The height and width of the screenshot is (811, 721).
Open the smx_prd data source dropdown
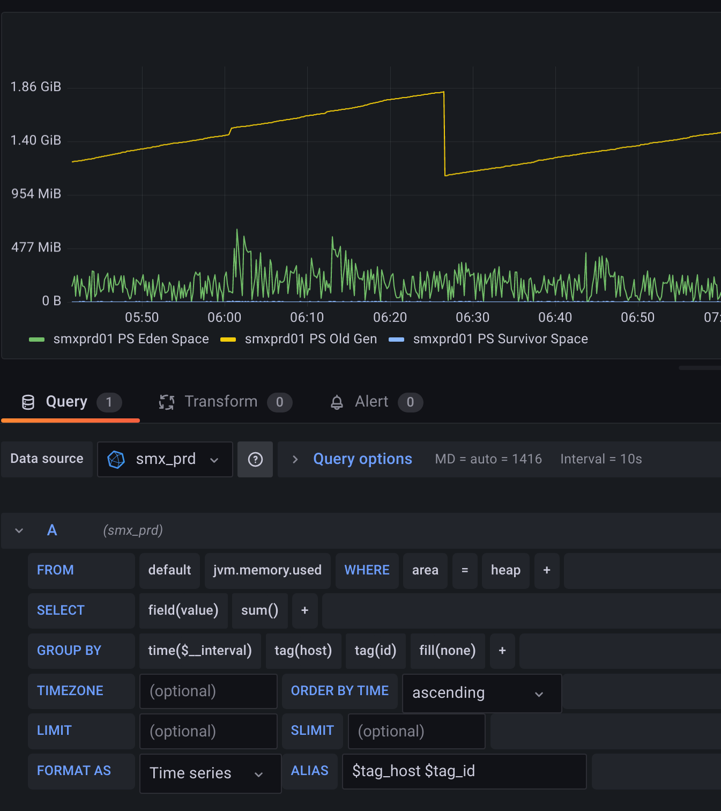[x=165, y=459]
